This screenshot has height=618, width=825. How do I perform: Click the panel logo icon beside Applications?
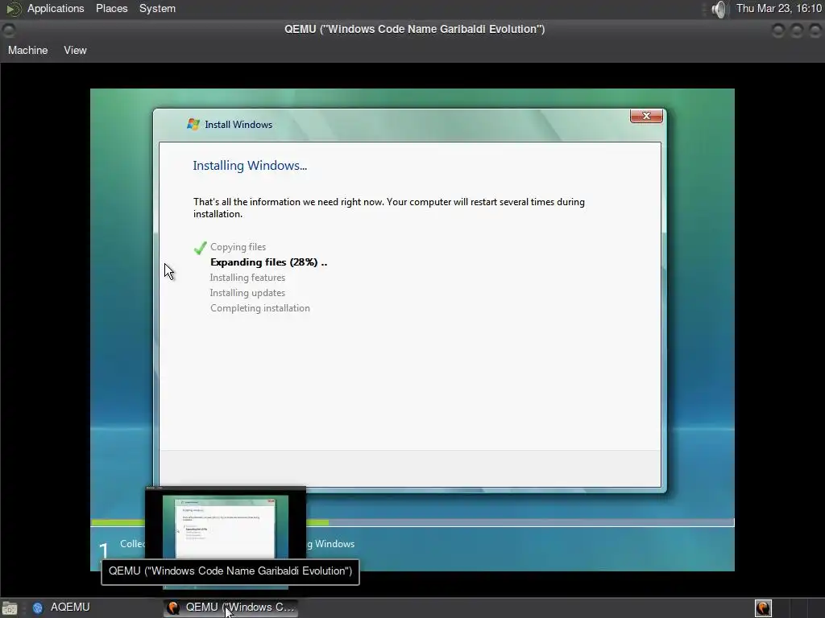click(x=13, y=9)
